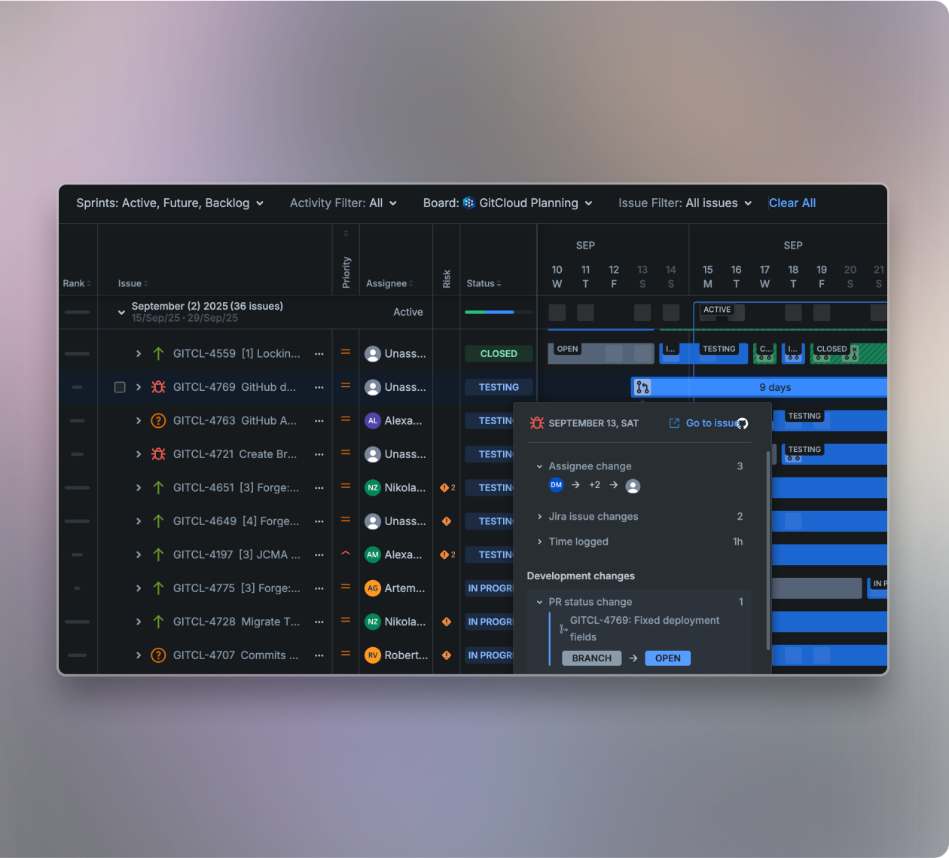Click the GitHub icon in the popup header
This screenshot has width=949, height=858.
743,423
